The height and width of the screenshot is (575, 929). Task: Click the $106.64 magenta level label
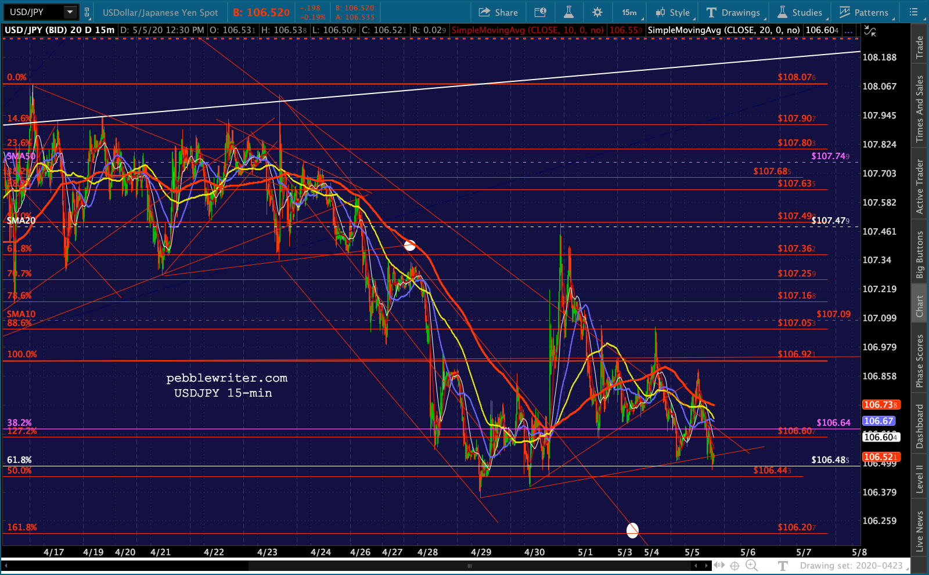point(833,423)
